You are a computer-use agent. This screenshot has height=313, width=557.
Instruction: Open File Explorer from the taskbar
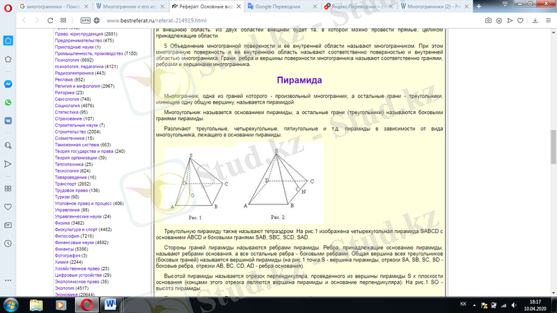36,305
